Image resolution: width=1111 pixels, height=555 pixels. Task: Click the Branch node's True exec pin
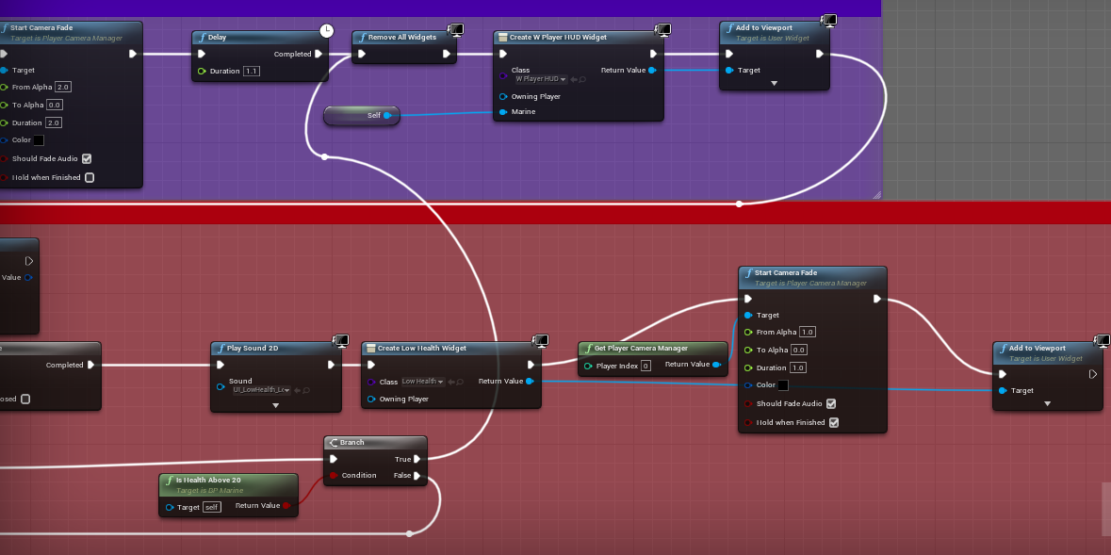(417, 459)
